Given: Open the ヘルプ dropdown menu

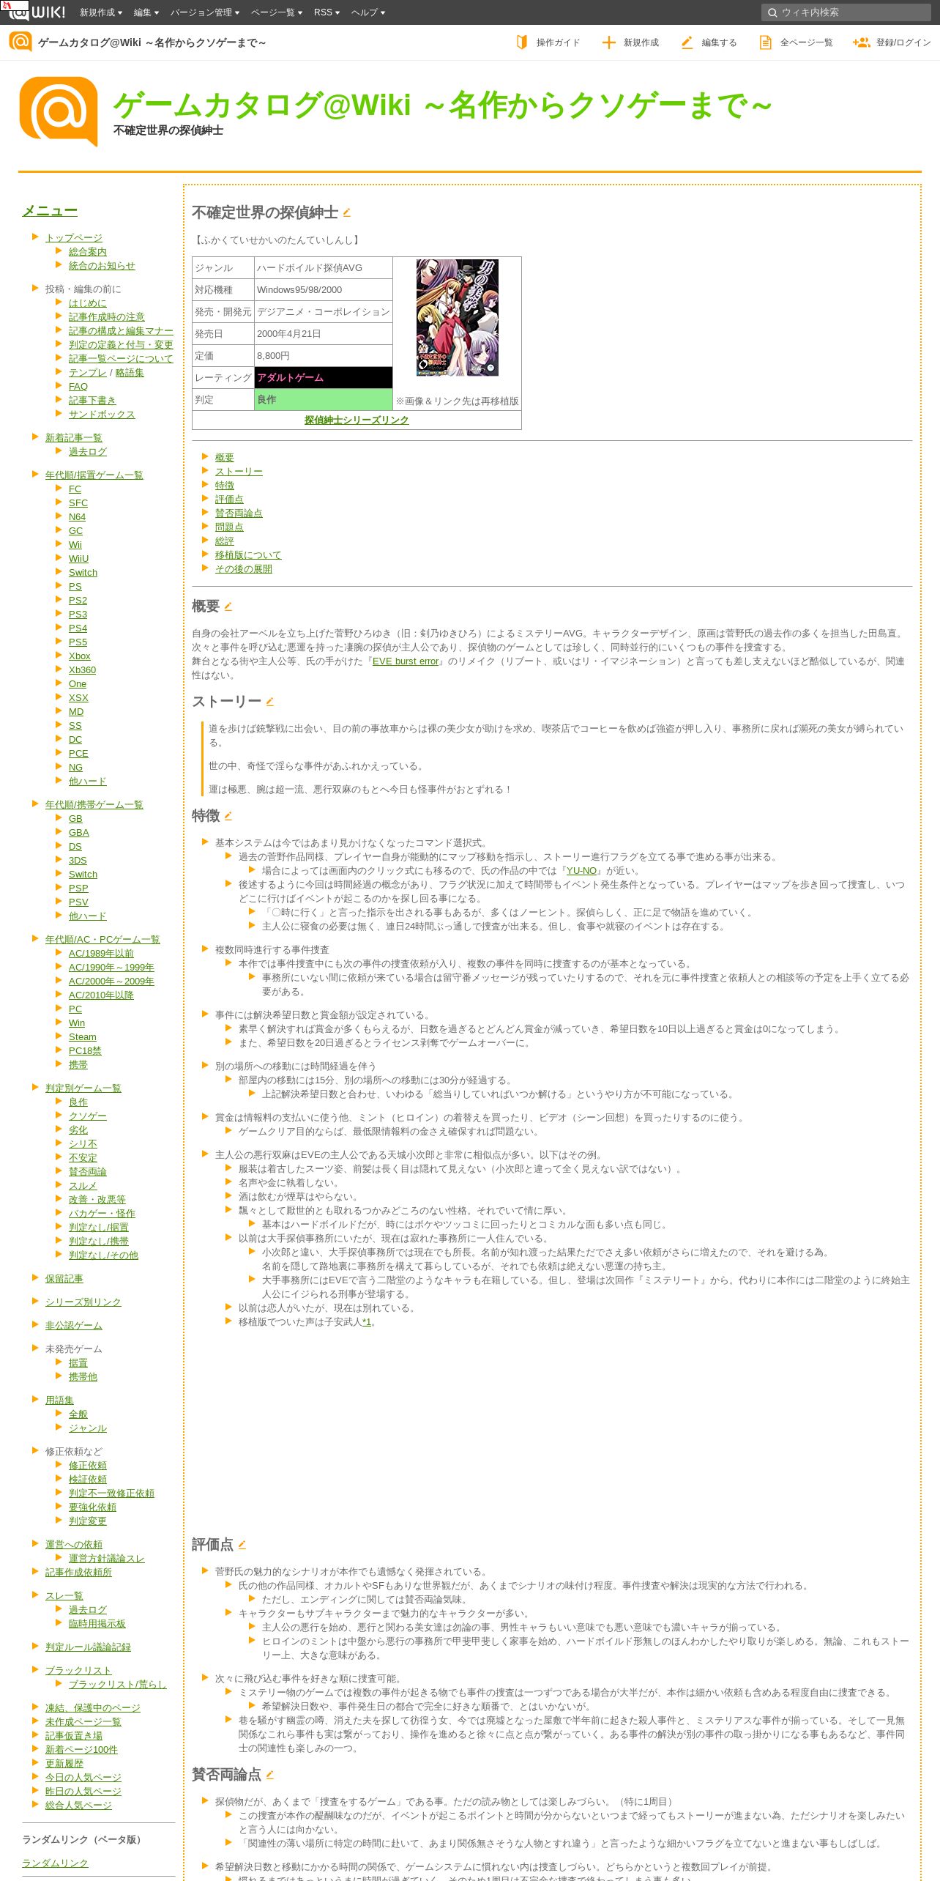Looking at the screenshot, I should (368, 12).
